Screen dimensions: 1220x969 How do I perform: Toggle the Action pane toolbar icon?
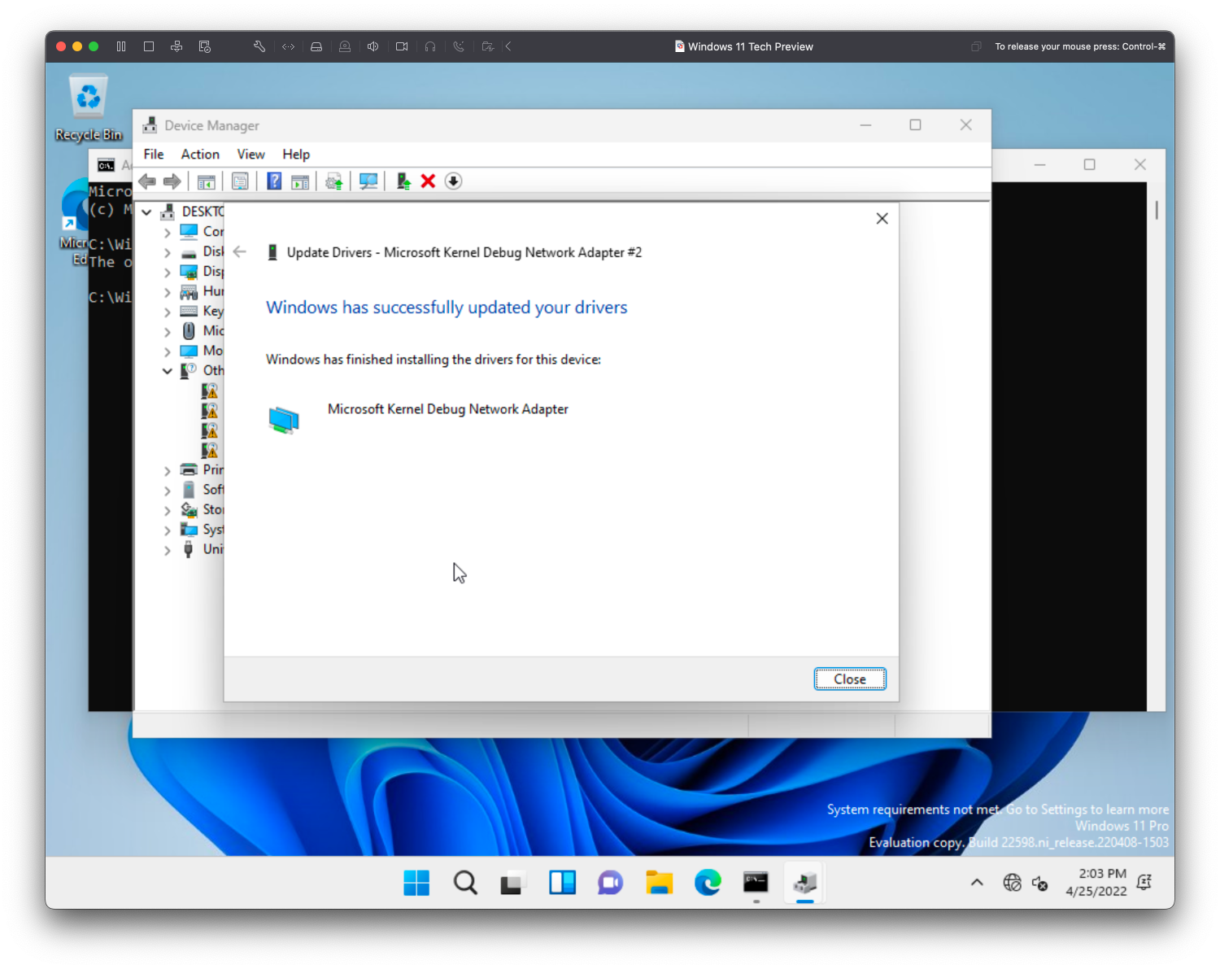tap(300, 181)
